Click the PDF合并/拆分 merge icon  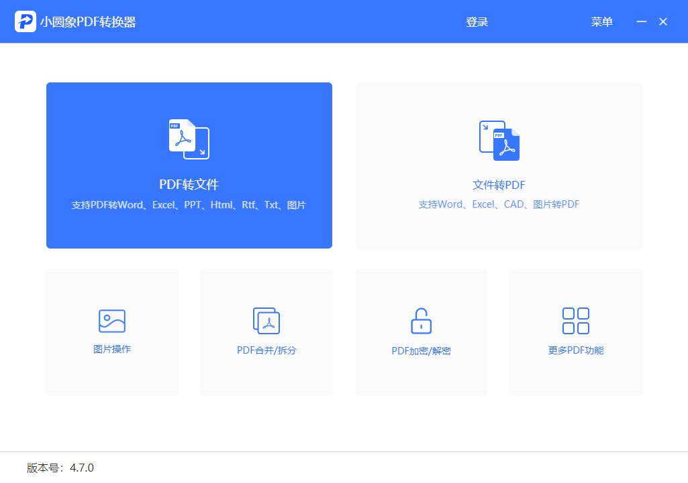[x=266, y=320]
